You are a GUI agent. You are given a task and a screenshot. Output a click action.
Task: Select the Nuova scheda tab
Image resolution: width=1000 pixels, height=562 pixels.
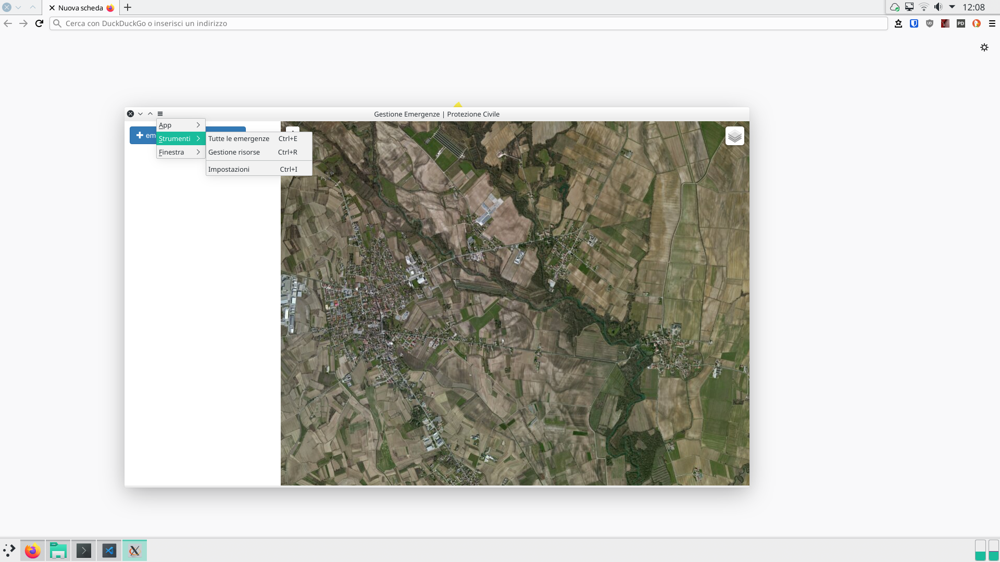(81, 8)
